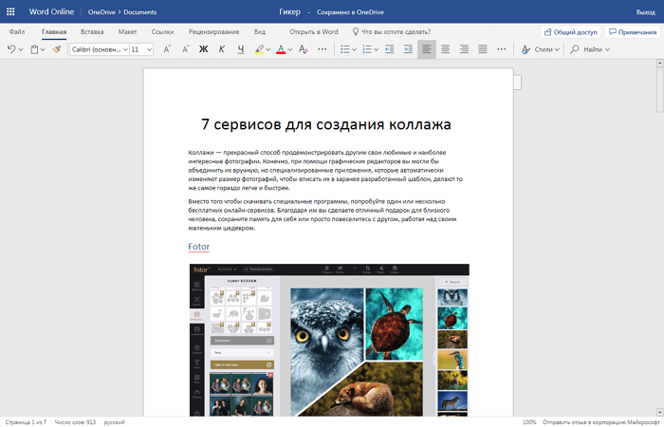Click the yellow text highlight color button
This screenshot has width=664, height=427.
point(259,48)
